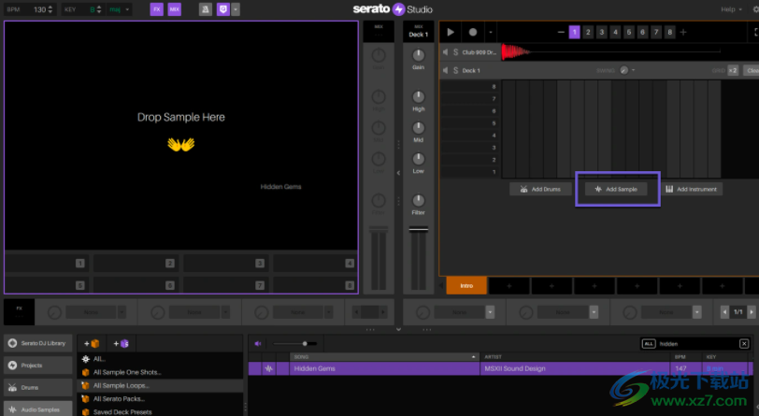Open the Help menu
This screenshot has width=759, height=416.
coord(731,9)
